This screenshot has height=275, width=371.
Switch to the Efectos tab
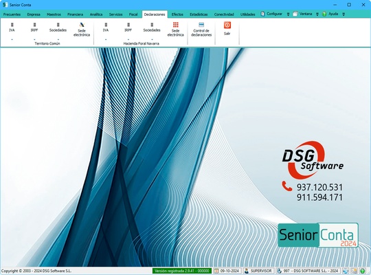[177, 14]
